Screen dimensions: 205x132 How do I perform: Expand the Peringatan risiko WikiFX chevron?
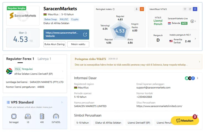tap(199, 61)
